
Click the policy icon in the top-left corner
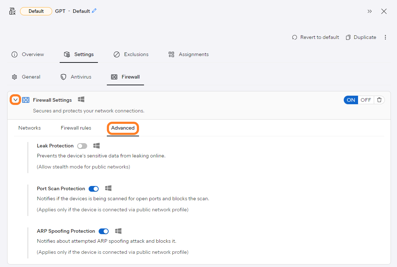click(12, 11)
